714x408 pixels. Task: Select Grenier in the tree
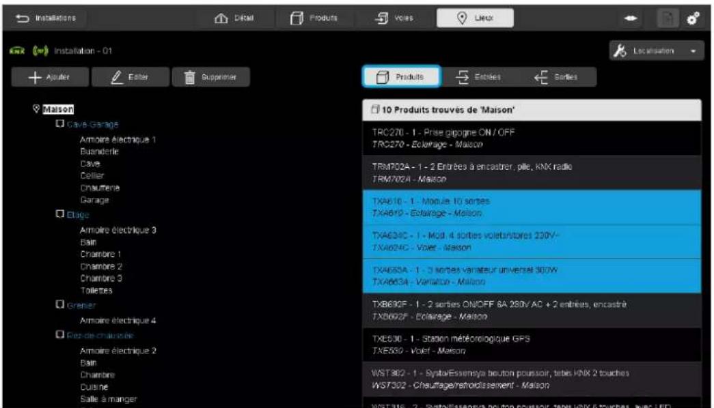[x=81, y=305]
